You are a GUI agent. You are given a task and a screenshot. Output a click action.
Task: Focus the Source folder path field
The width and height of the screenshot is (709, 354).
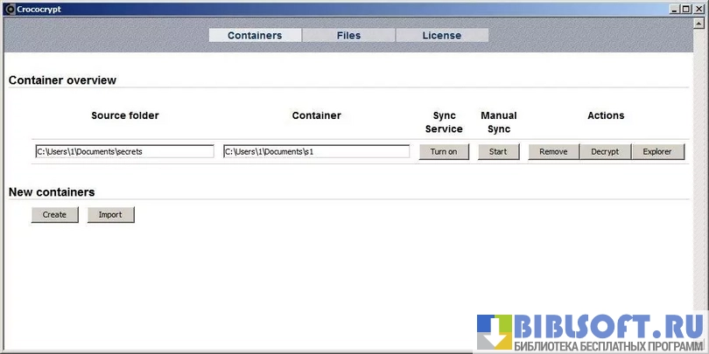[124, 151]
